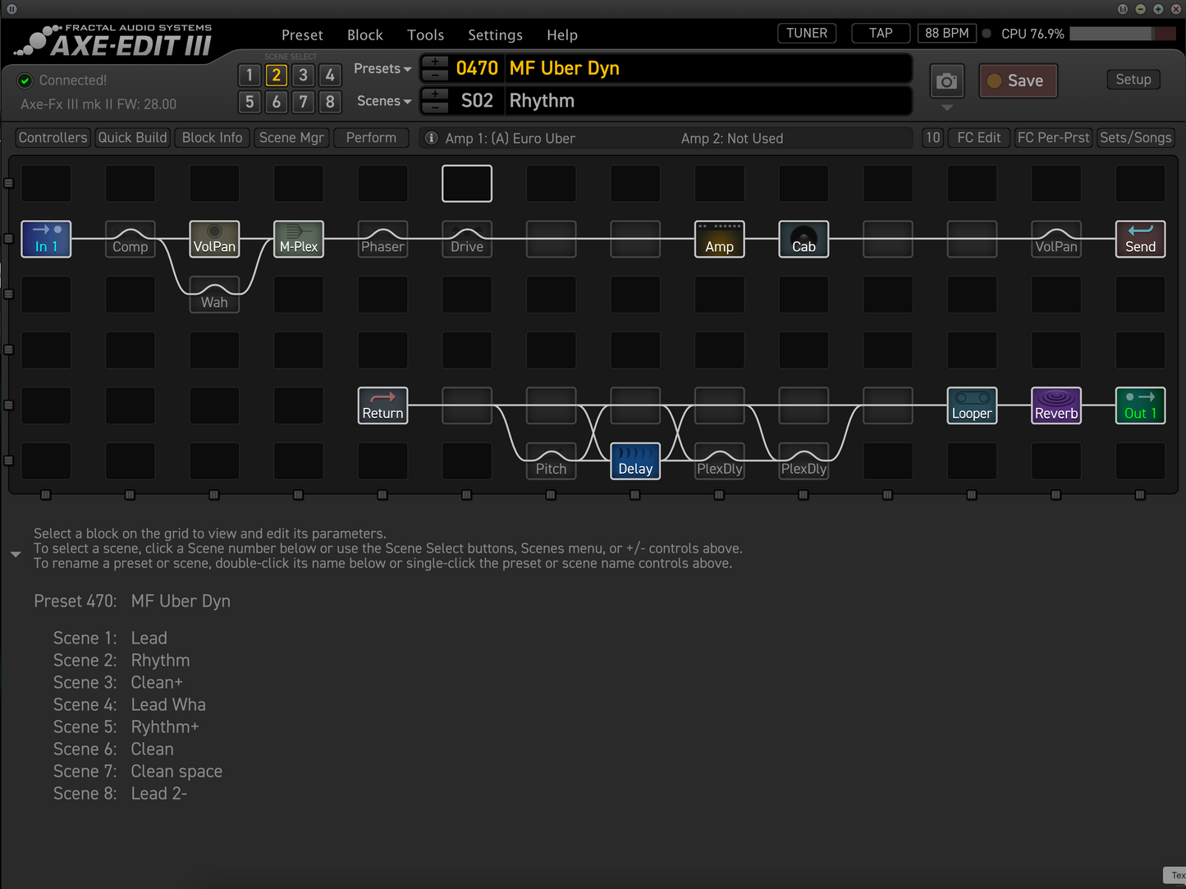The image size is (1186, 889).
Task: Engage the bypassed Drive block
Action: click(x=466, y=239)
